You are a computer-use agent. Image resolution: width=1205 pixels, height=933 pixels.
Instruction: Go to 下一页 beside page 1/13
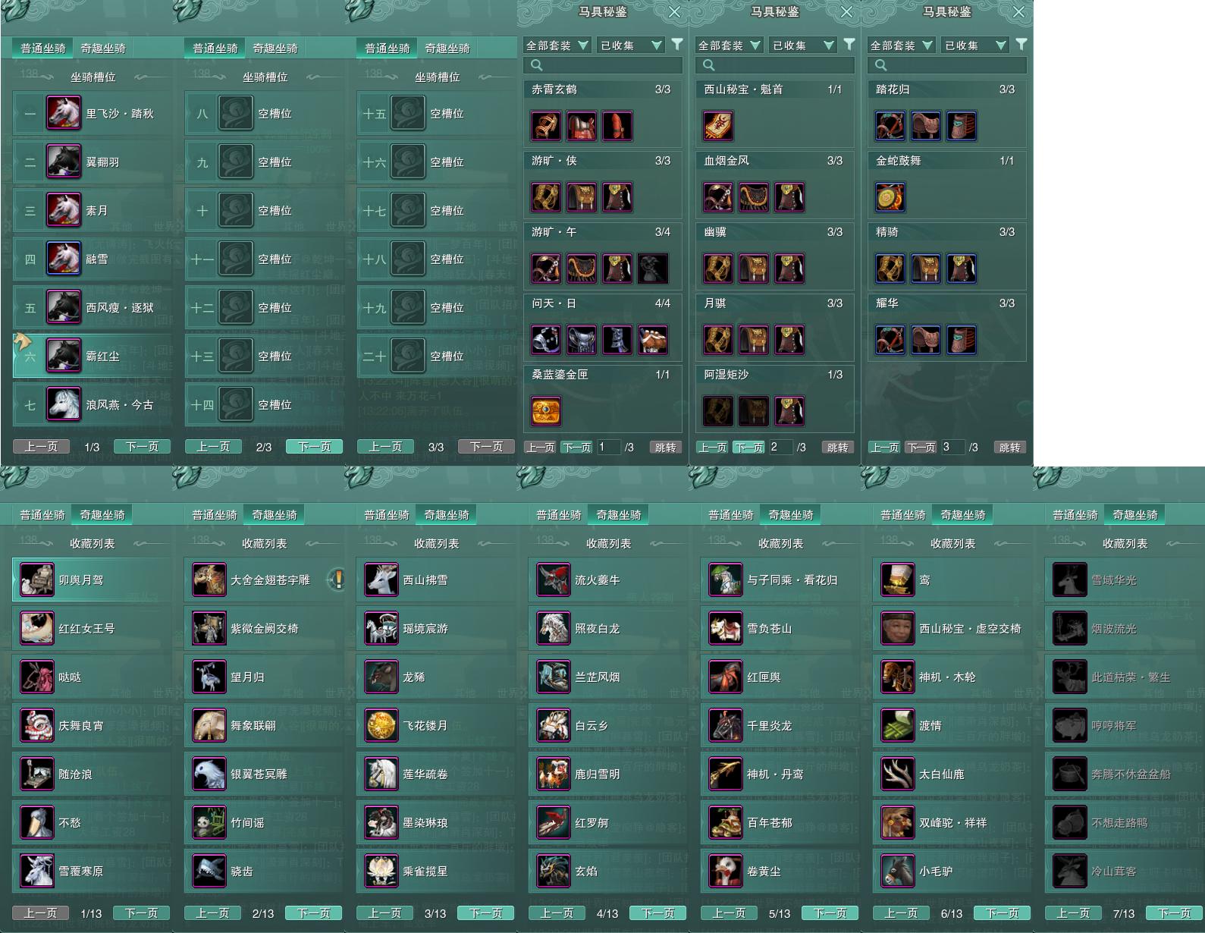pos(142,913)
